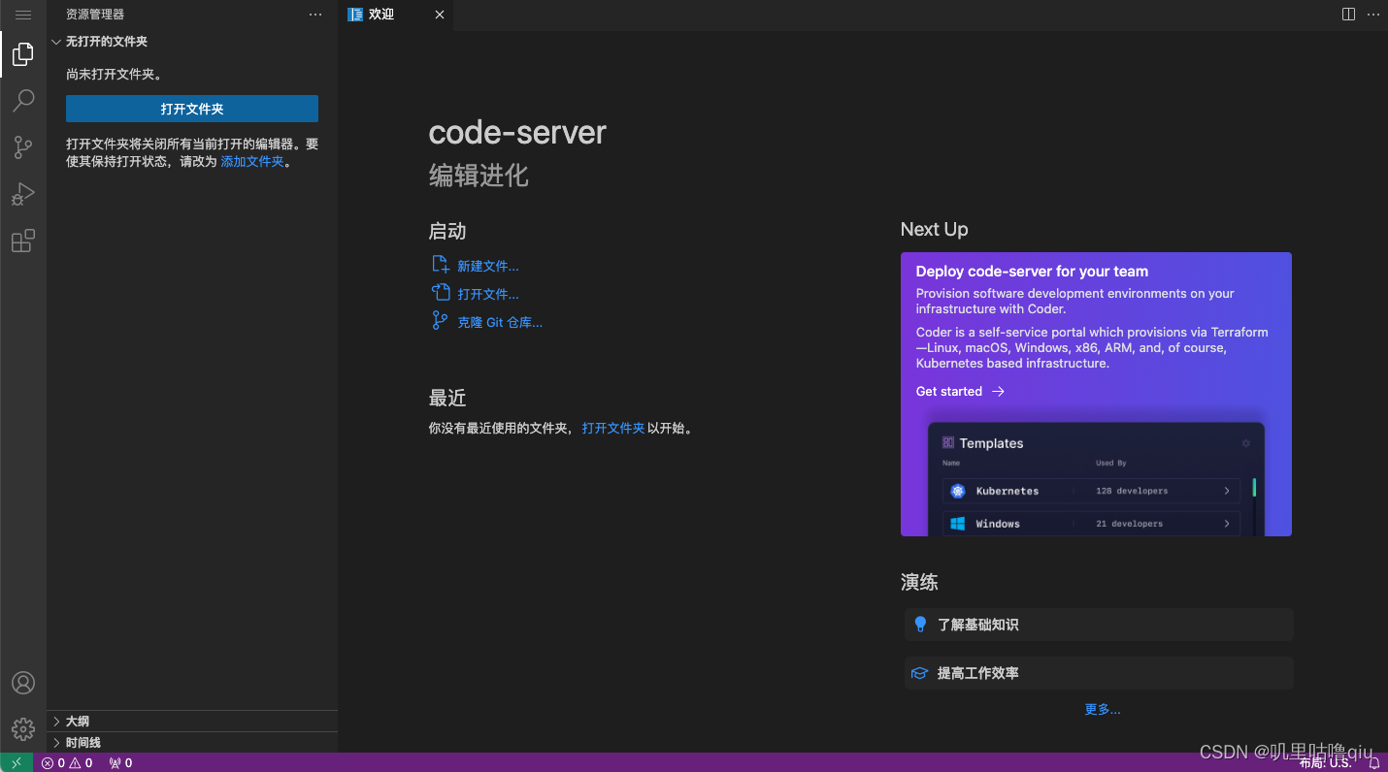Expand the 大纲 panel

(192, 721)
